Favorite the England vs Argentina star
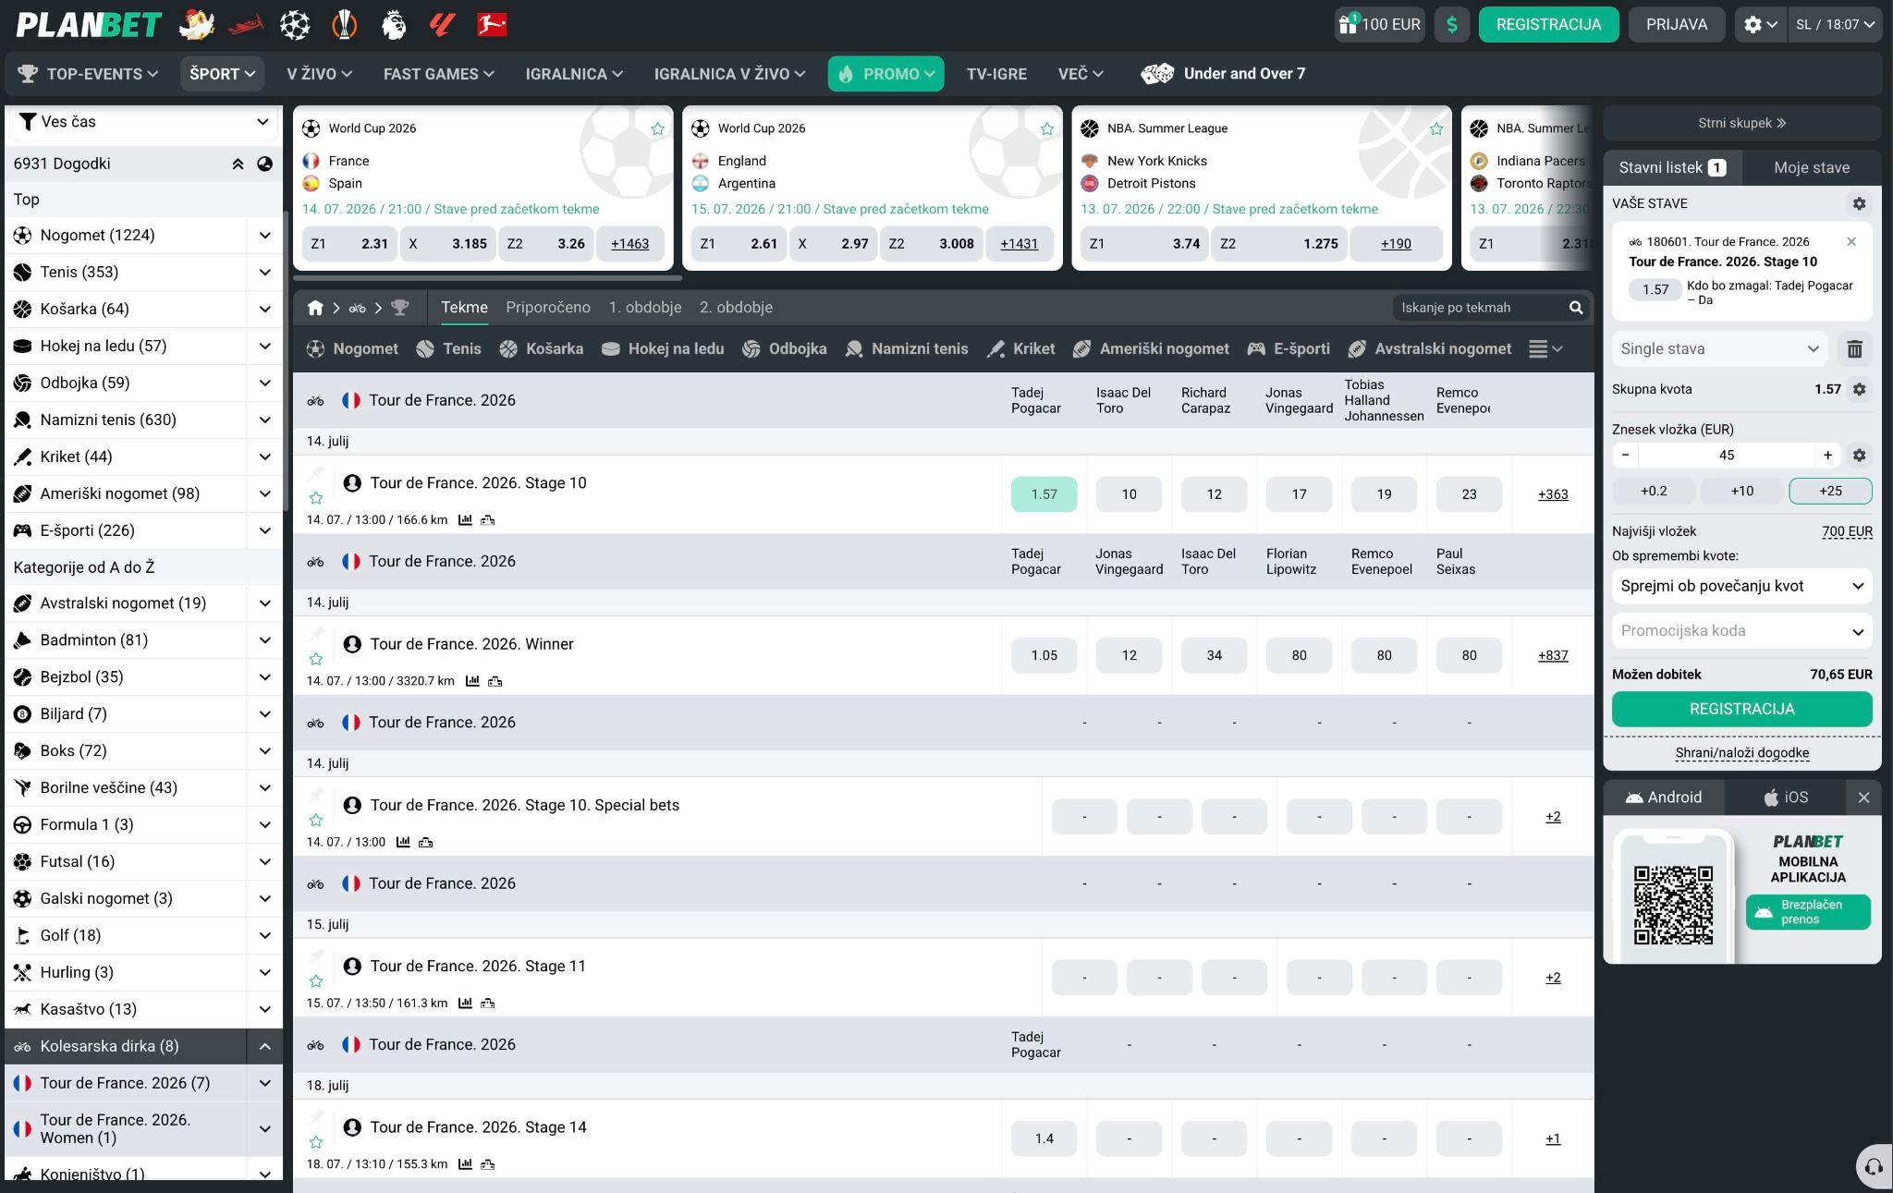Viewport: 1893px width, 1193px height. [x=1046, y=128]
